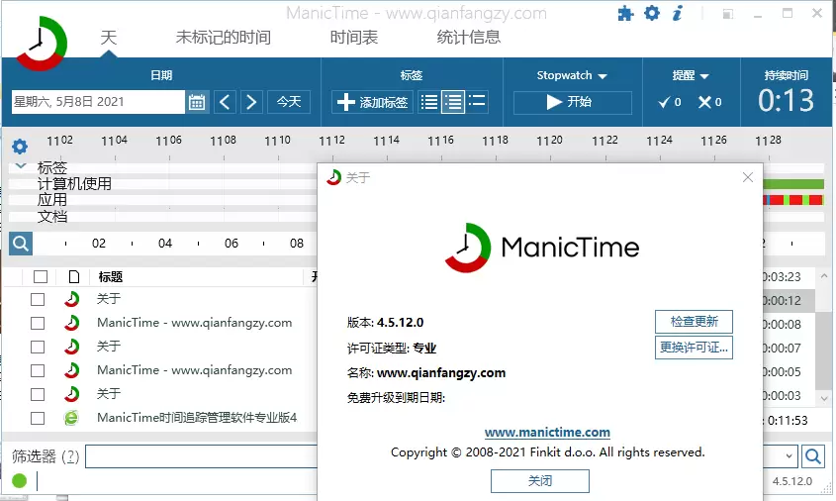
Task: Open the www.manictime.com link
Action: pos(547,432)
